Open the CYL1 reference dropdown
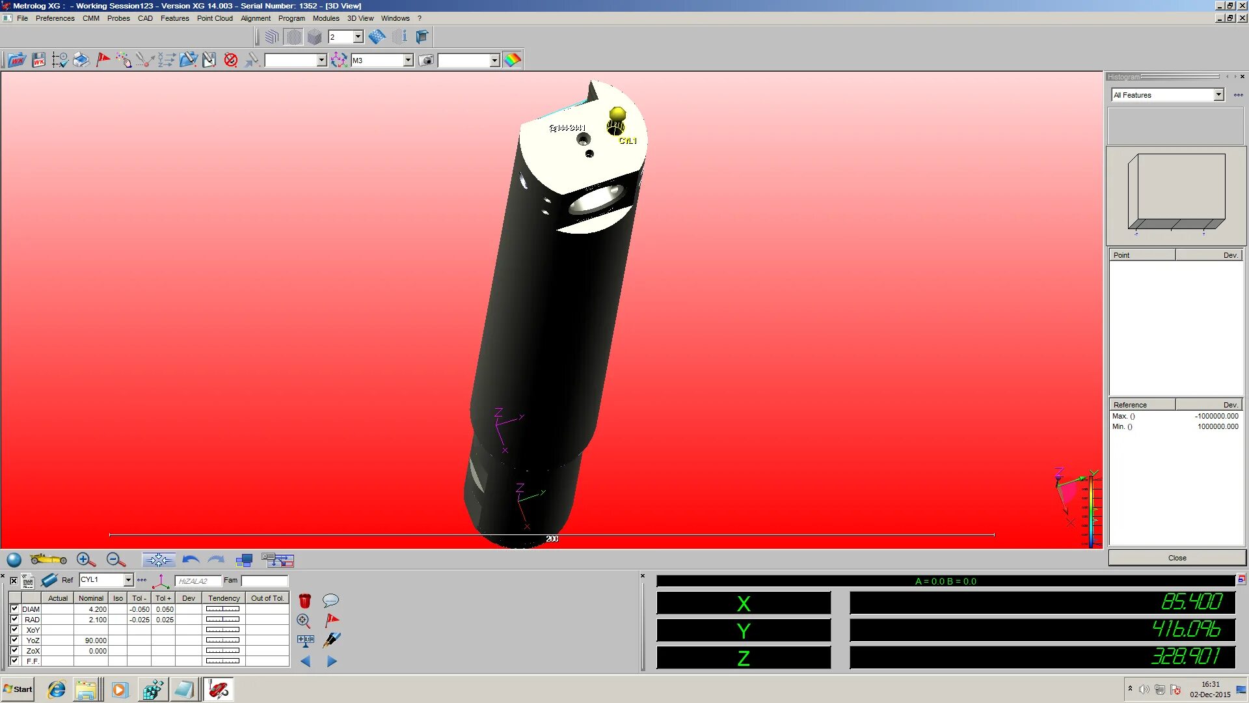The image size is (1249, 703). tap(128, 580)
